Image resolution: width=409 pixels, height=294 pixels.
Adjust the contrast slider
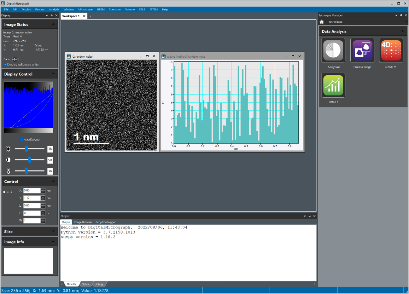(x=29, y=160)
